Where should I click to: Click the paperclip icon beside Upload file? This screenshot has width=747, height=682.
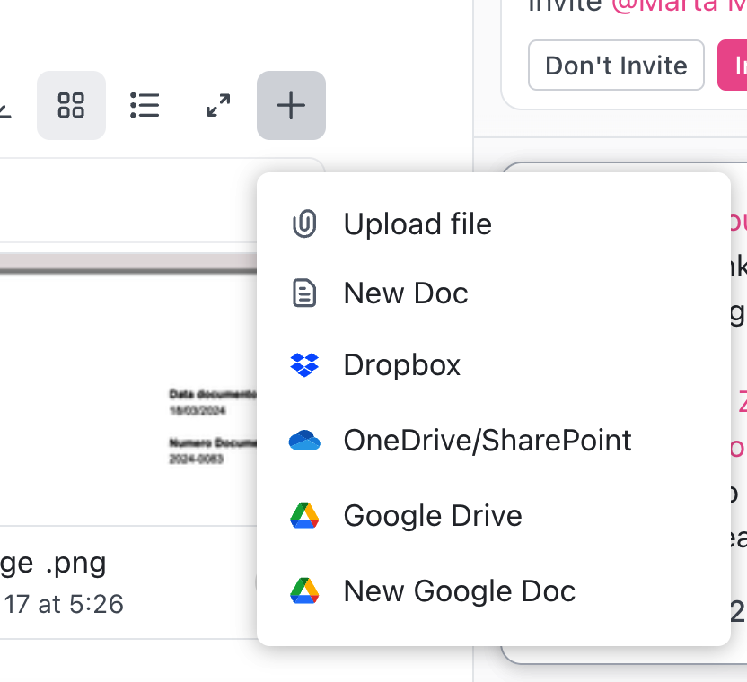[305, 223]
